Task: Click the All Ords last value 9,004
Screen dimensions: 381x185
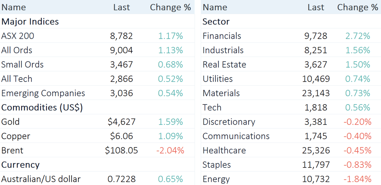Action: [x=122, y=50]
